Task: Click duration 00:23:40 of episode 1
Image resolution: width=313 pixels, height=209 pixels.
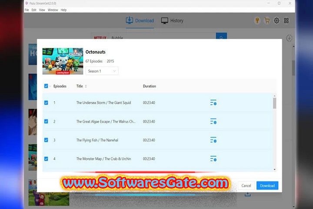Action: click(149, 103)
